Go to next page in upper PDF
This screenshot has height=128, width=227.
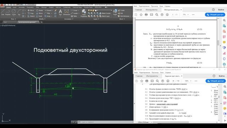point(167,15)
